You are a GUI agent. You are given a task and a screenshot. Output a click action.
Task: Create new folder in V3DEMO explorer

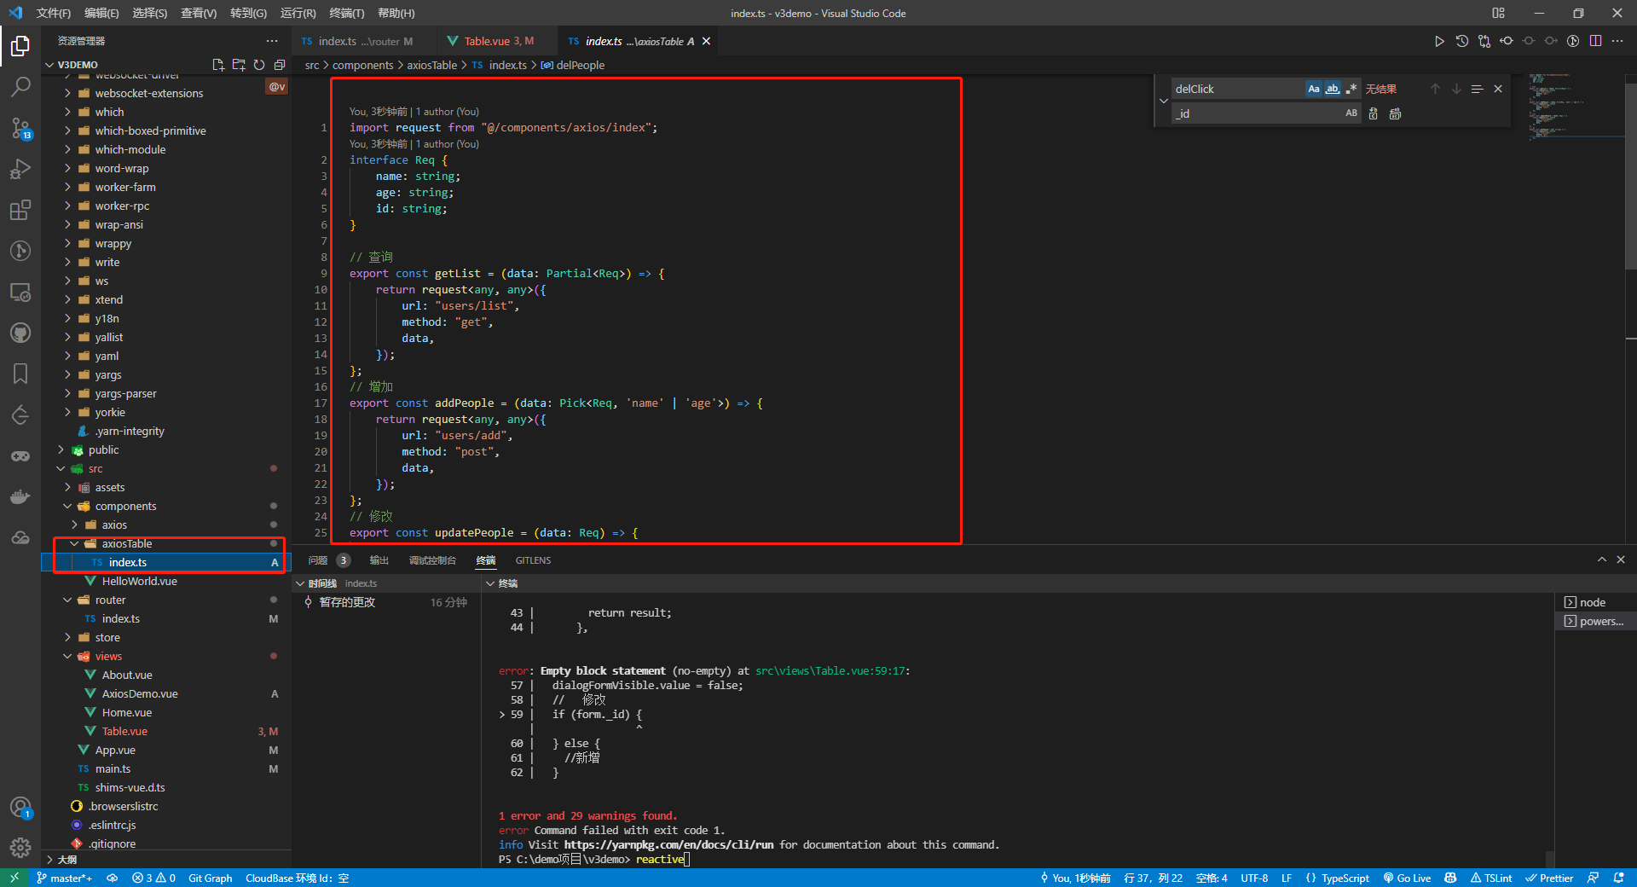click(239, 65)
